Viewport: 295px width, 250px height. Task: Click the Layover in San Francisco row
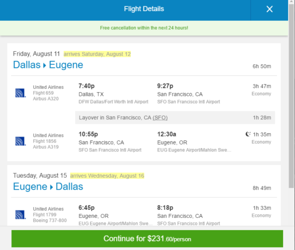click(175, 118)
